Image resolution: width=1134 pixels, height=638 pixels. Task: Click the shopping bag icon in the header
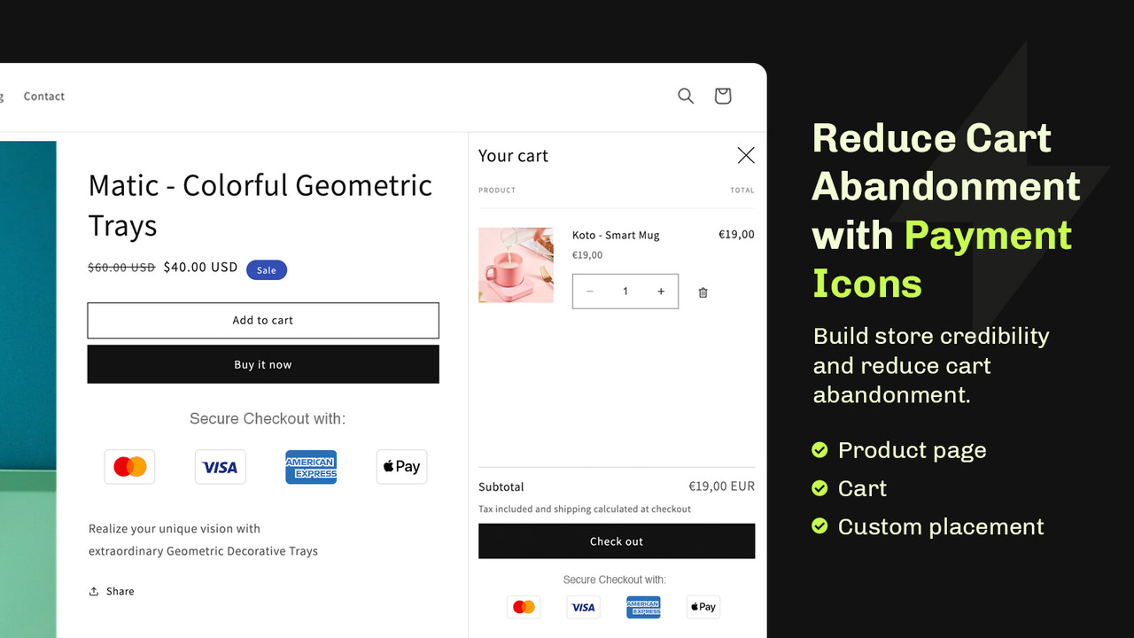click(x=722, y=96)
